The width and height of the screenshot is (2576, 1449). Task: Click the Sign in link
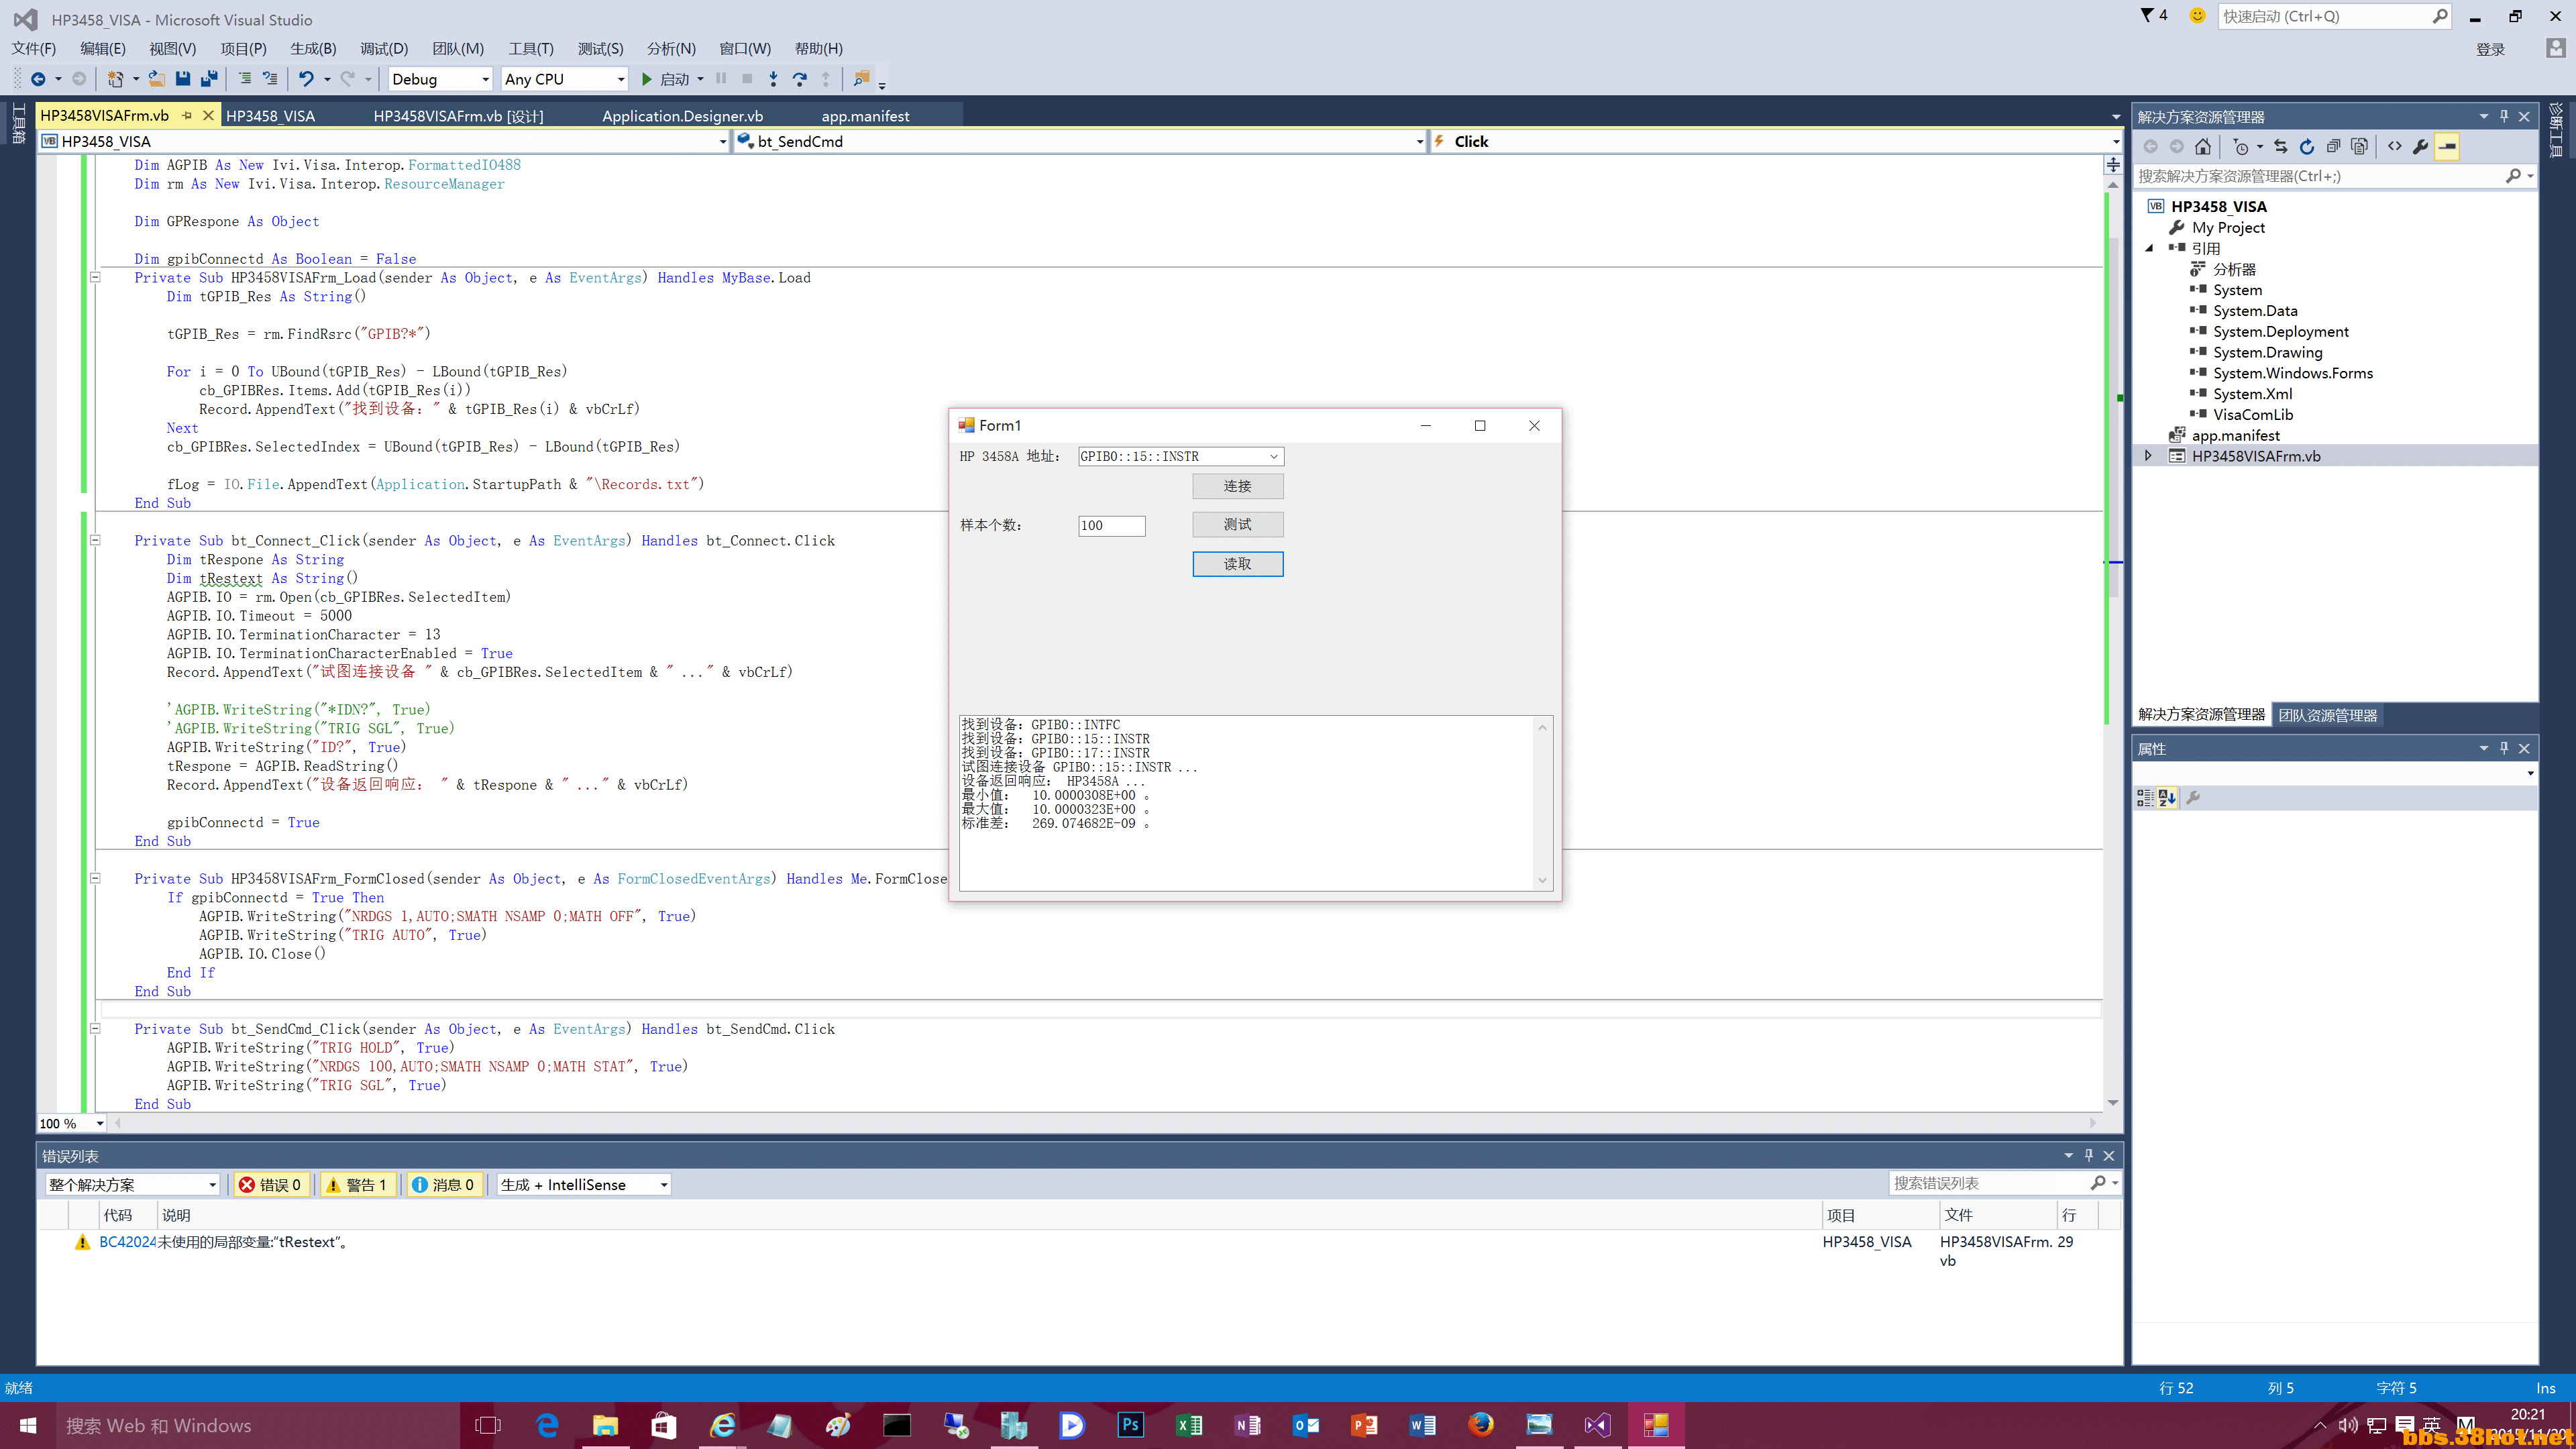[2491, 50]
